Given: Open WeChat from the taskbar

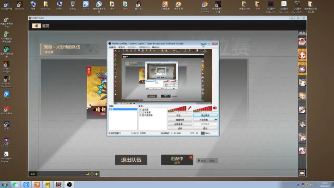Looking at the screenshot, I should tap(15, 184).
